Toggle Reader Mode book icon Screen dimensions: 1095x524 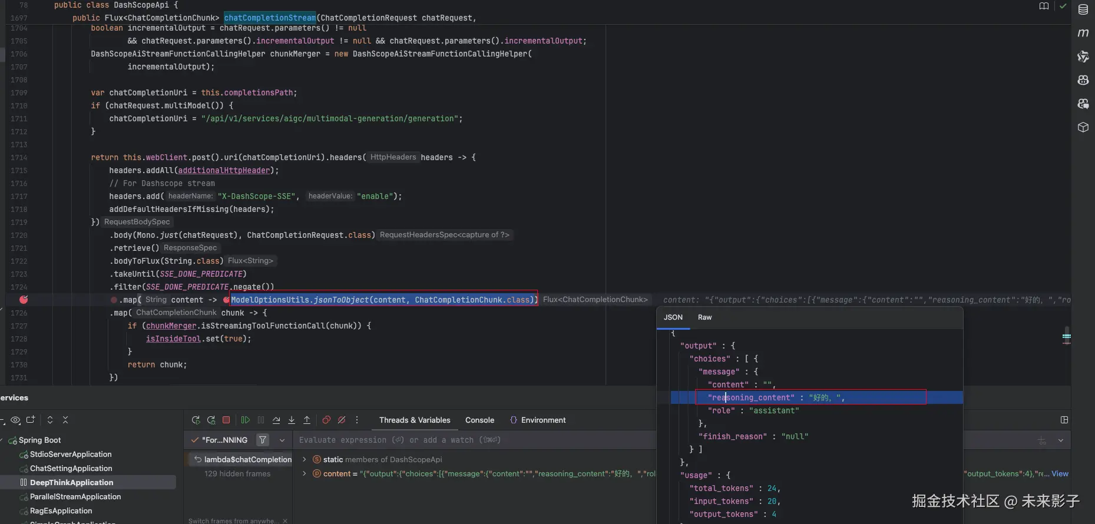[1044, 6]
